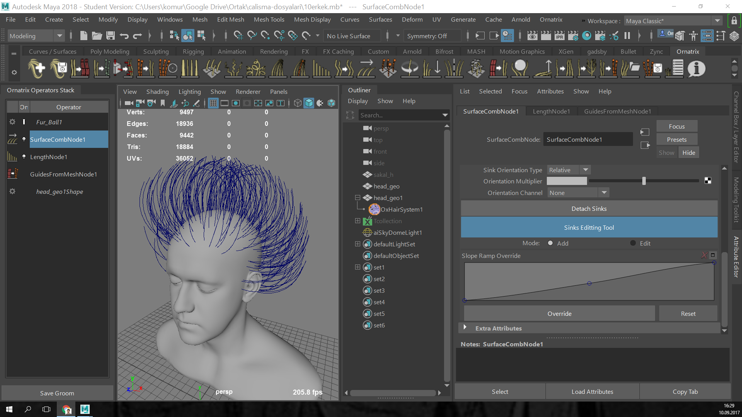Click the lock icon beside Workspace dropdown
This screenshot has width=742, height=417.
coord(734,21)
